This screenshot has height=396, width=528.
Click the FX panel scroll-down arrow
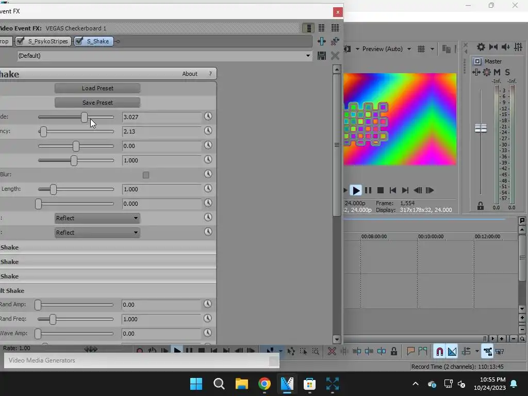(x=337, y=339)
